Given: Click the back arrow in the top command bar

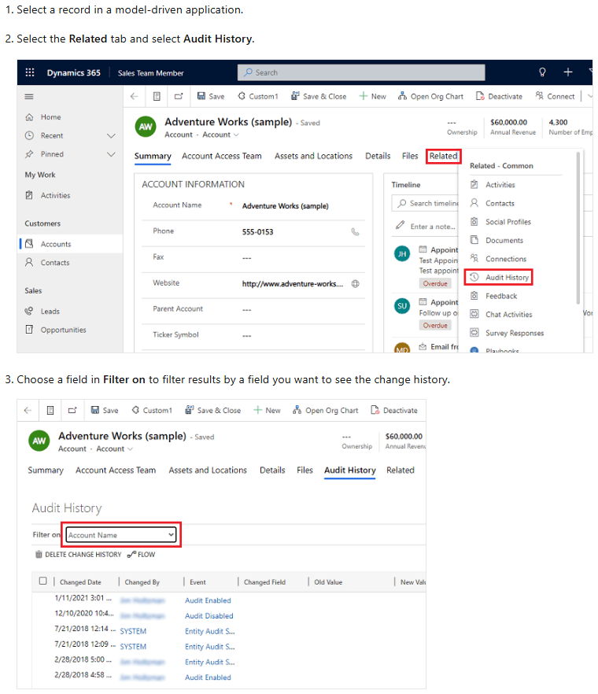Looking at the screenshot, I should coord(135,96).
